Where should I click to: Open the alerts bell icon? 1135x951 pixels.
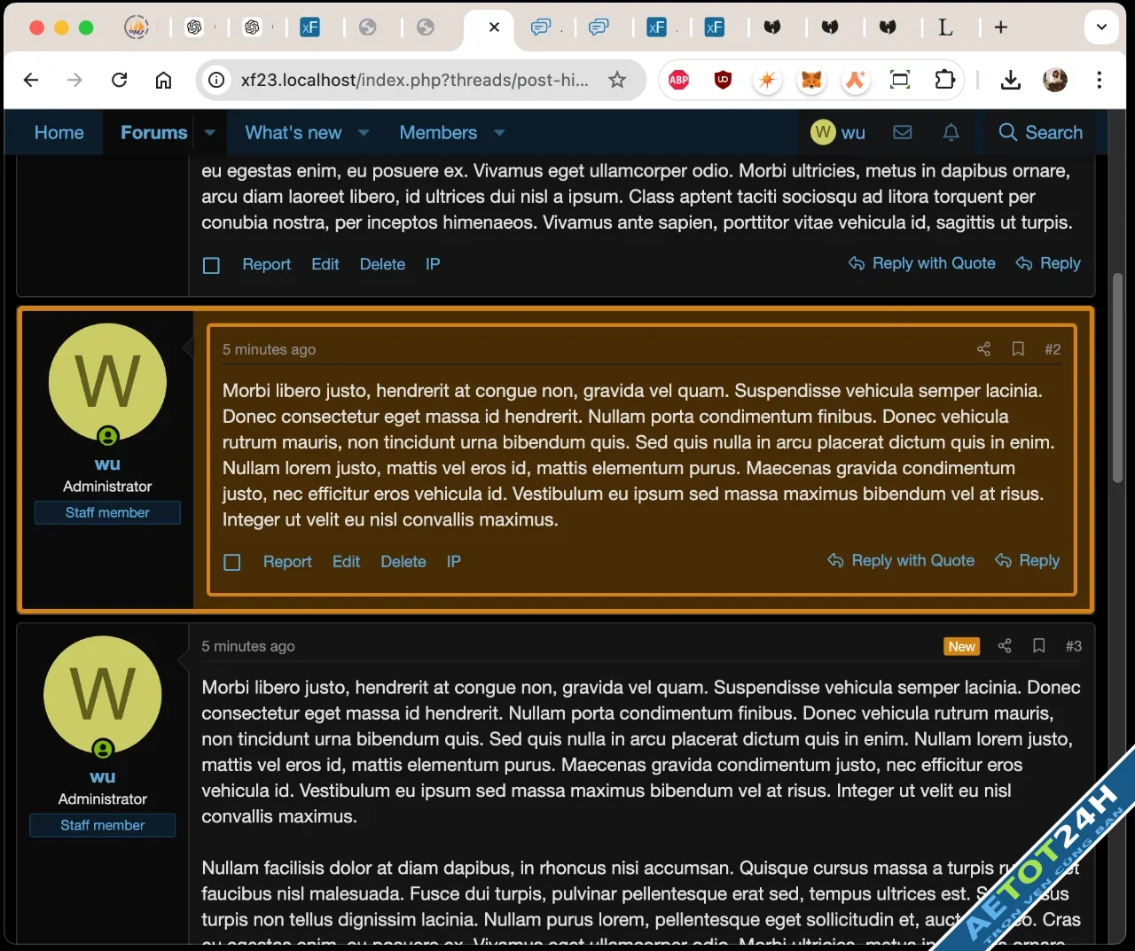coord(951,132)
